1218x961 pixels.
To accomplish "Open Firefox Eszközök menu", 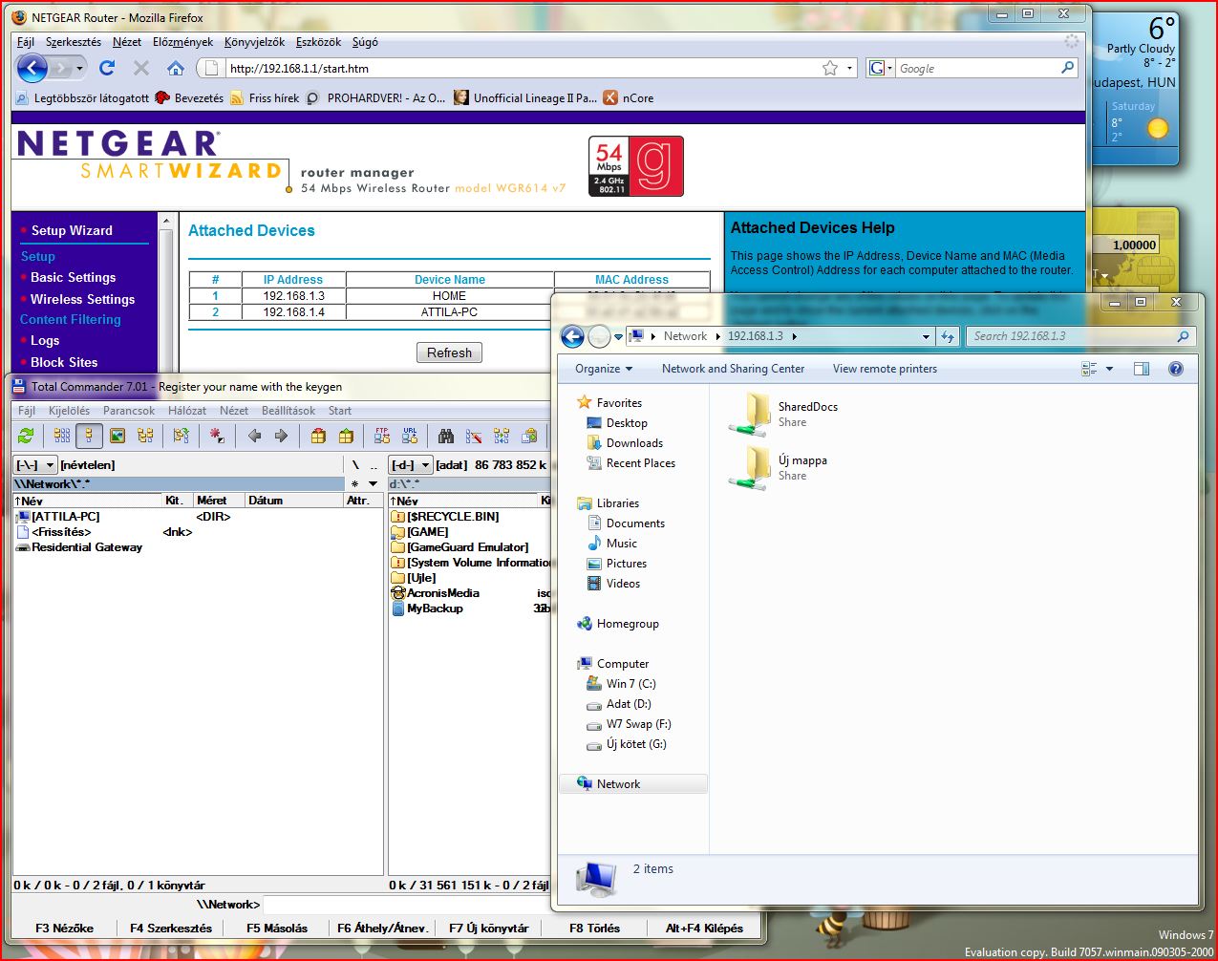I will [x=318, y=42].
